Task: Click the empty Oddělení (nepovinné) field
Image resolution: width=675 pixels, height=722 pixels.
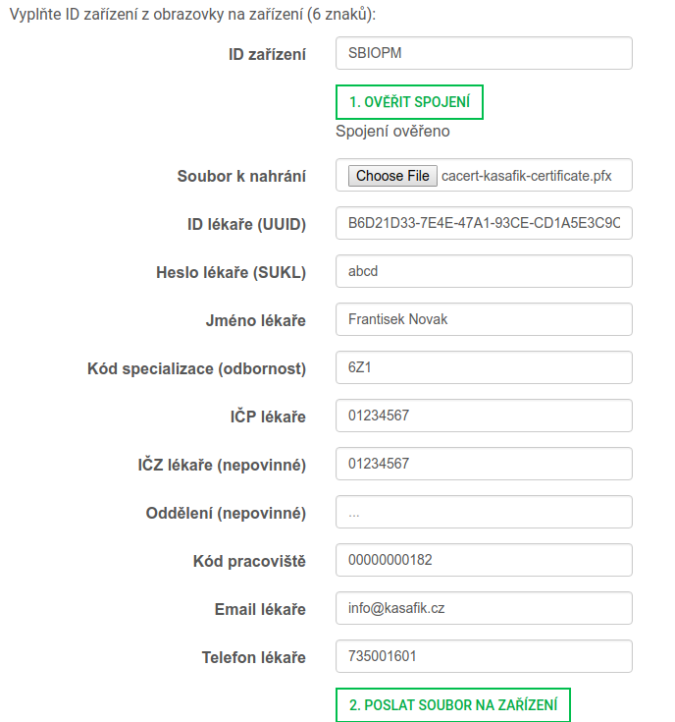Action: pos(484,512)
